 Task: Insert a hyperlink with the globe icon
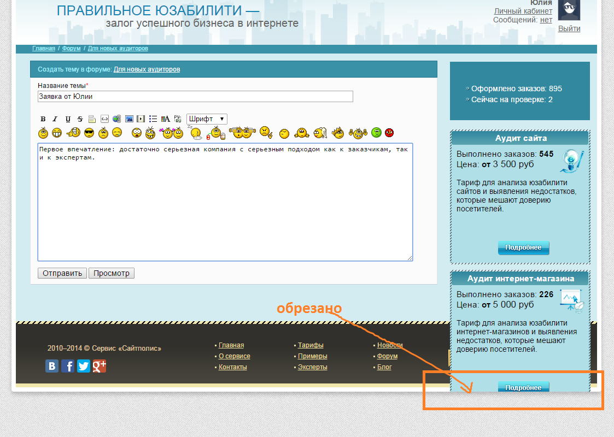pyautogui.click(x=116, y=119)
